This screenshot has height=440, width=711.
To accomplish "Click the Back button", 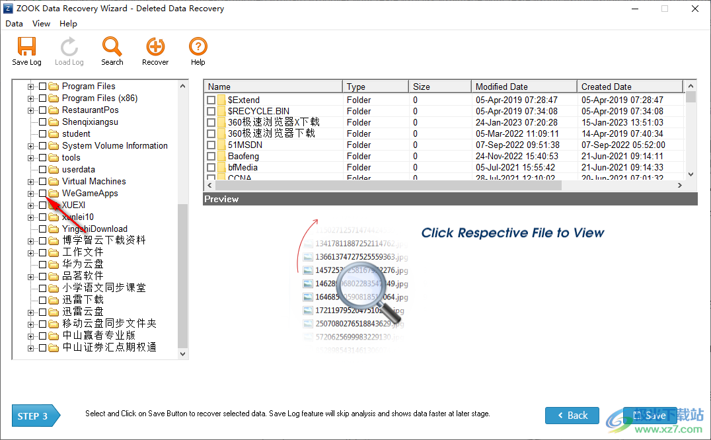I will click(x=572, y=416).
